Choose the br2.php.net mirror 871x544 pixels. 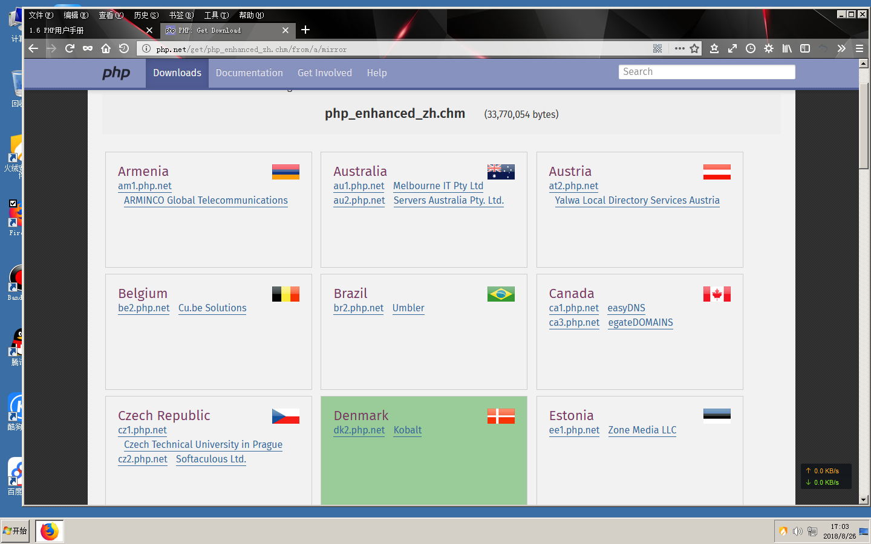(x=359, y=308)
